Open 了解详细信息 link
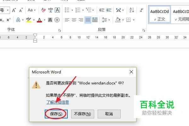189x126 pixels. pos(58,102)
